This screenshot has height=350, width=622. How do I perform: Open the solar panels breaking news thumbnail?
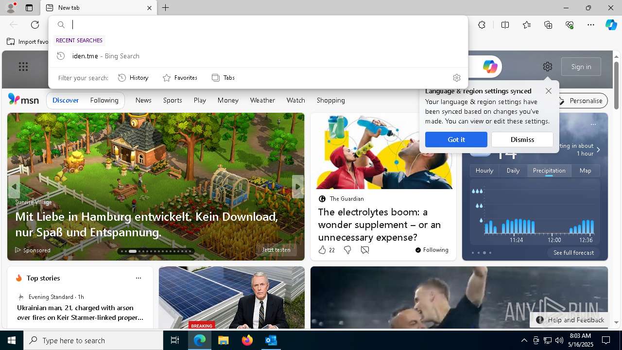(232, 297)
